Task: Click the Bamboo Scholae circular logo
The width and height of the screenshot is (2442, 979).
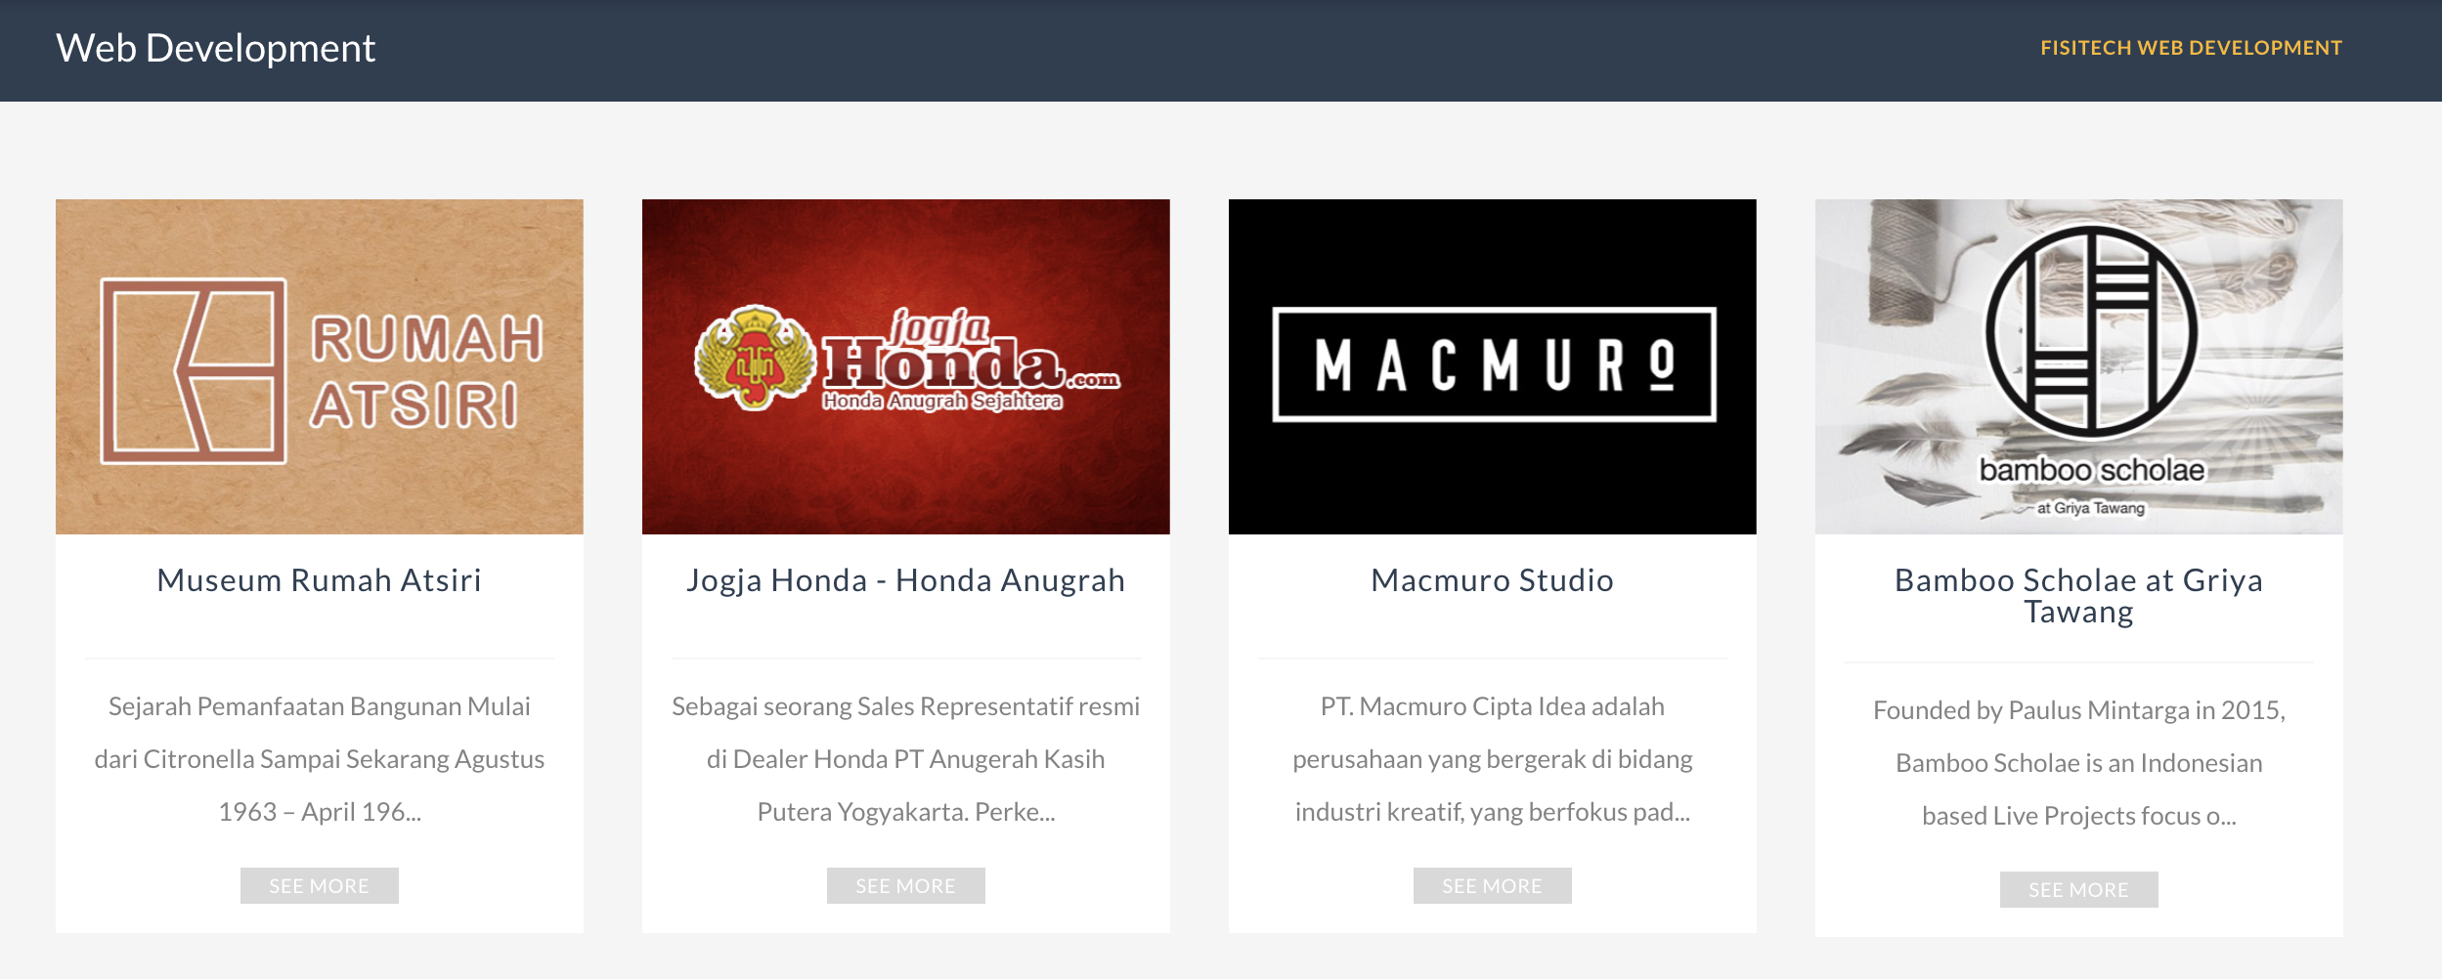Action: (2091, 331)
